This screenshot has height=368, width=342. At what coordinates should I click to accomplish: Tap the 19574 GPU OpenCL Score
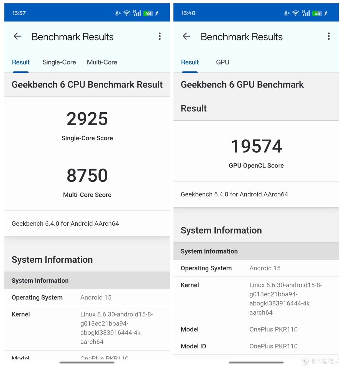(256, 146)
